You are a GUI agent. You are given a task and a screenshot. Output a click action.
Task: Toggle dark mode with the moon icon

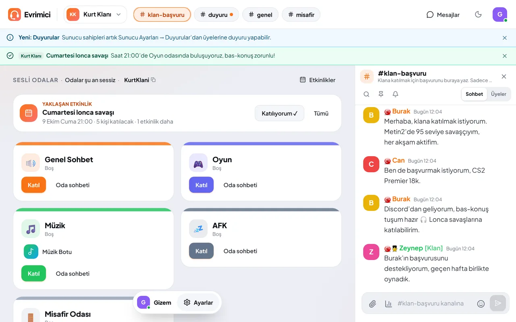478,14
